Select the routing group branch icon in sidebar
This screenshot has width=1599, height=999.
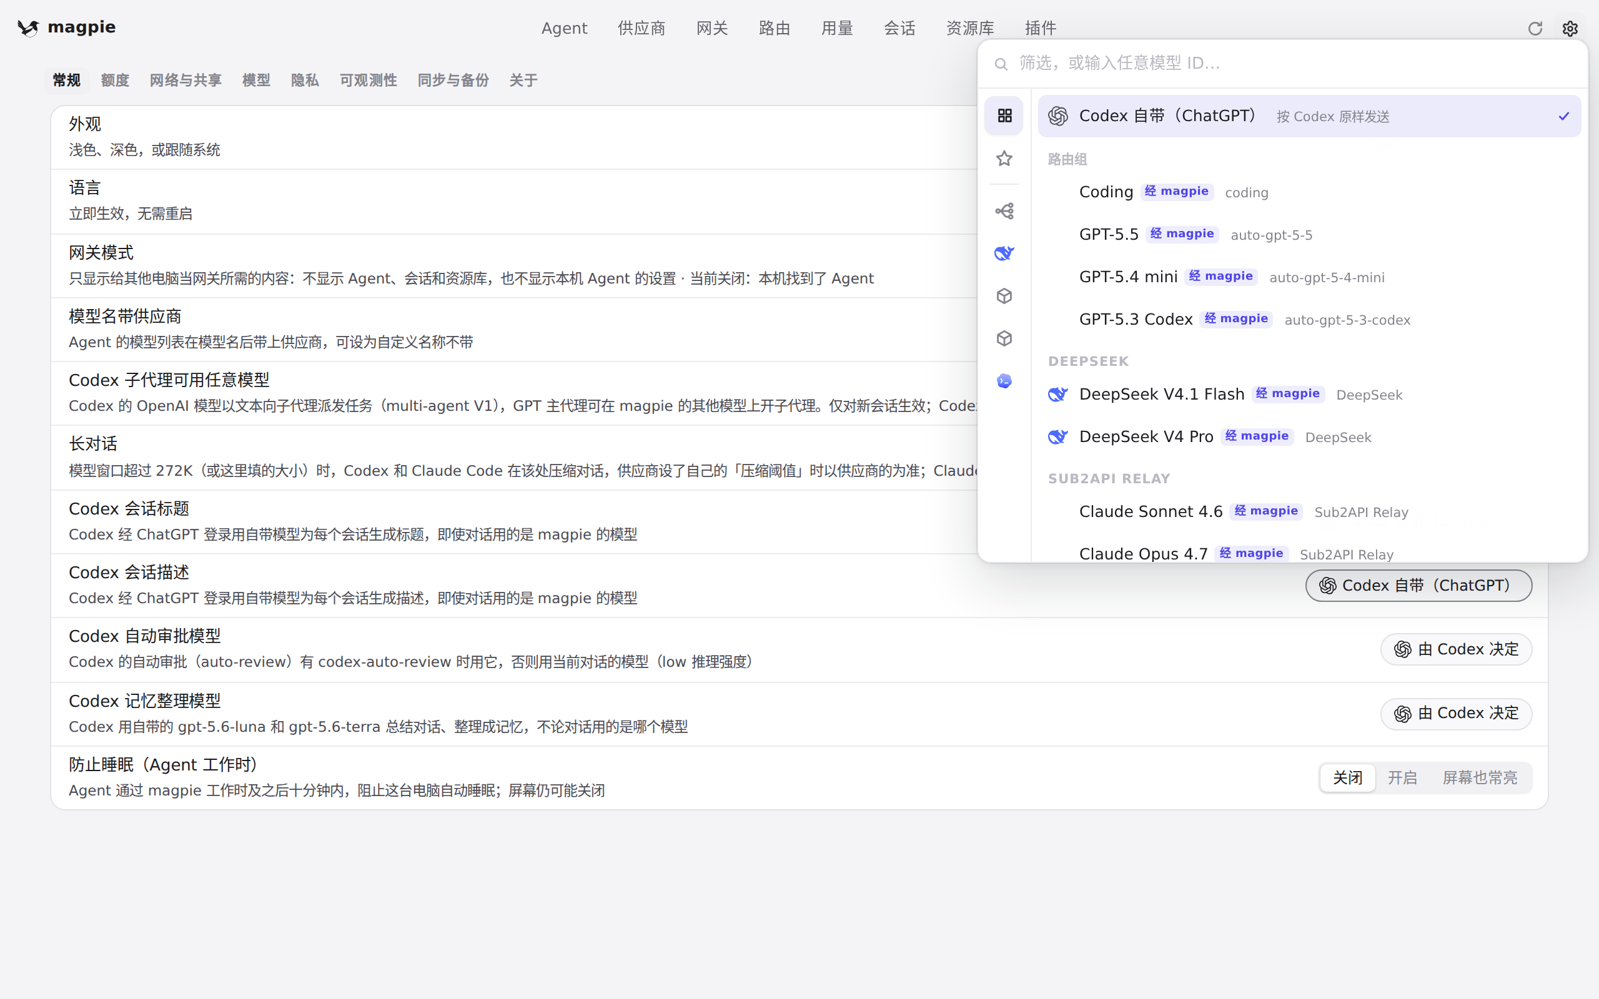click(1004, 211)
